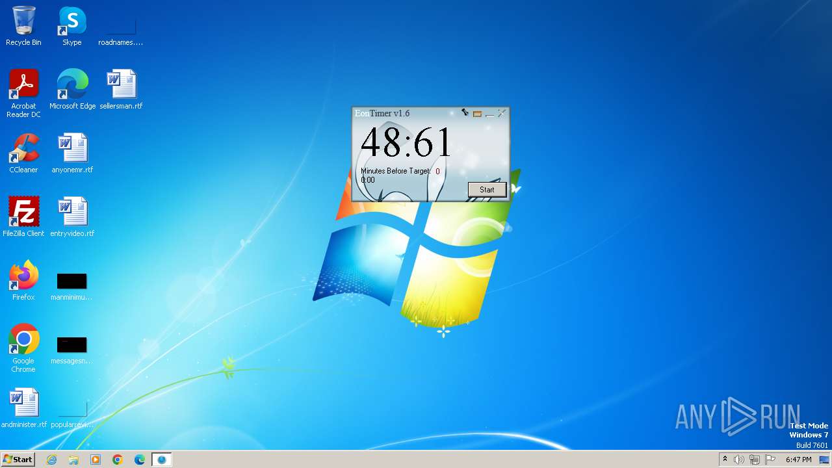Image resolution: width=832 pixels, height=468 pixels.
Task: Select the Firefox desktop shortcut
Action: [23, 281]
